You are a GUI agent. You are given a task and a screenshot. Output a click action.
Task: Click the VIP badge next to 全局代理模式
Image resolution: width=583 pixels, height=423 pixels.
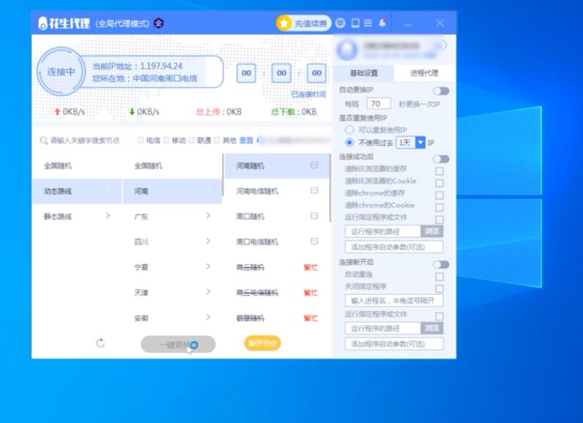(x=159, y=23)
